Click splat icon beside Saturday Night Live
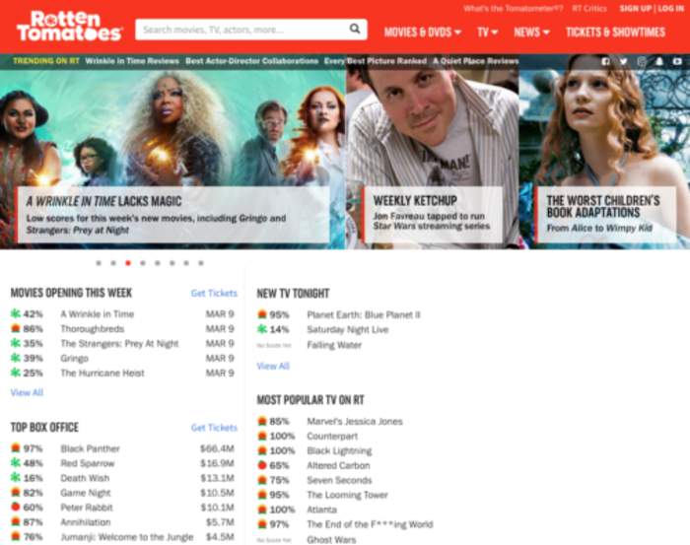Viewport: 690px width, 545px height. pos(262,329)
